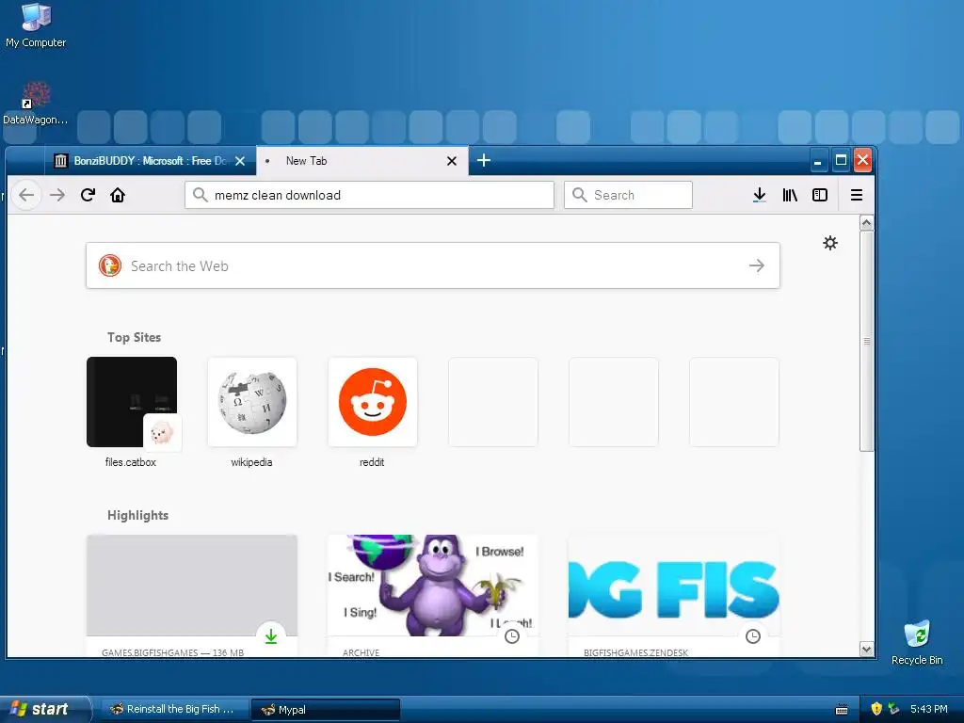Viewport: 964px width, 723px height.
Task: Click magnifier icon in the address bar
Action: [x=200, y=195]
